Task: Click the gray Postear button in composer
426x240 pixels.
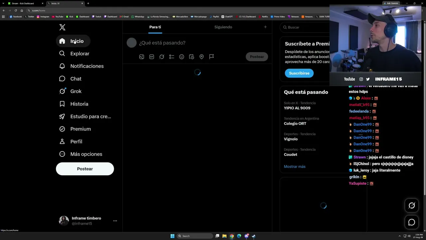Action: (257, 57)
